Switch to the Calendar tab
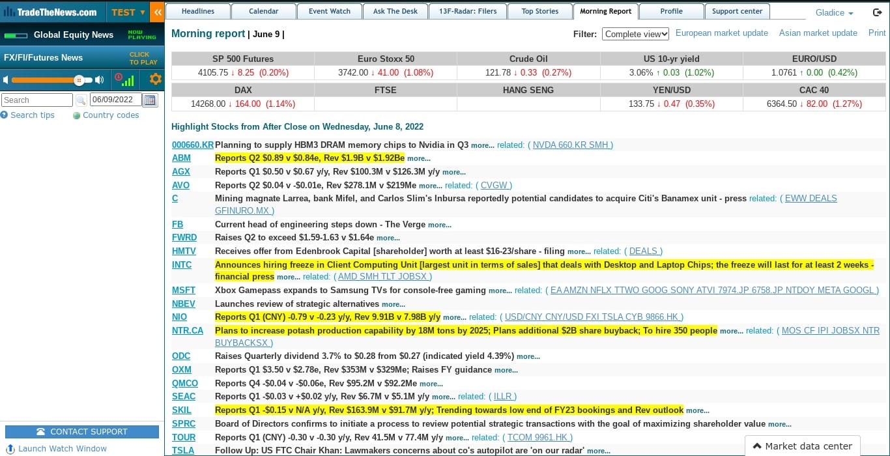Screen dimensions: 890x456 click(264, 11)
